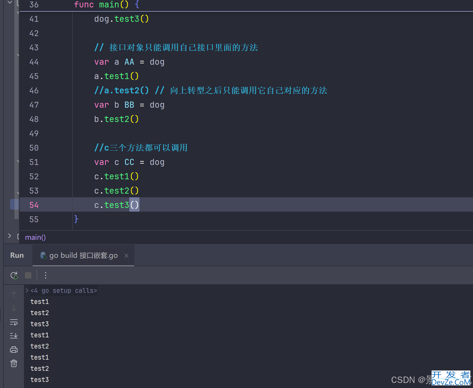
Task: Click on var c CC = dog
Action: pos(129,162)
